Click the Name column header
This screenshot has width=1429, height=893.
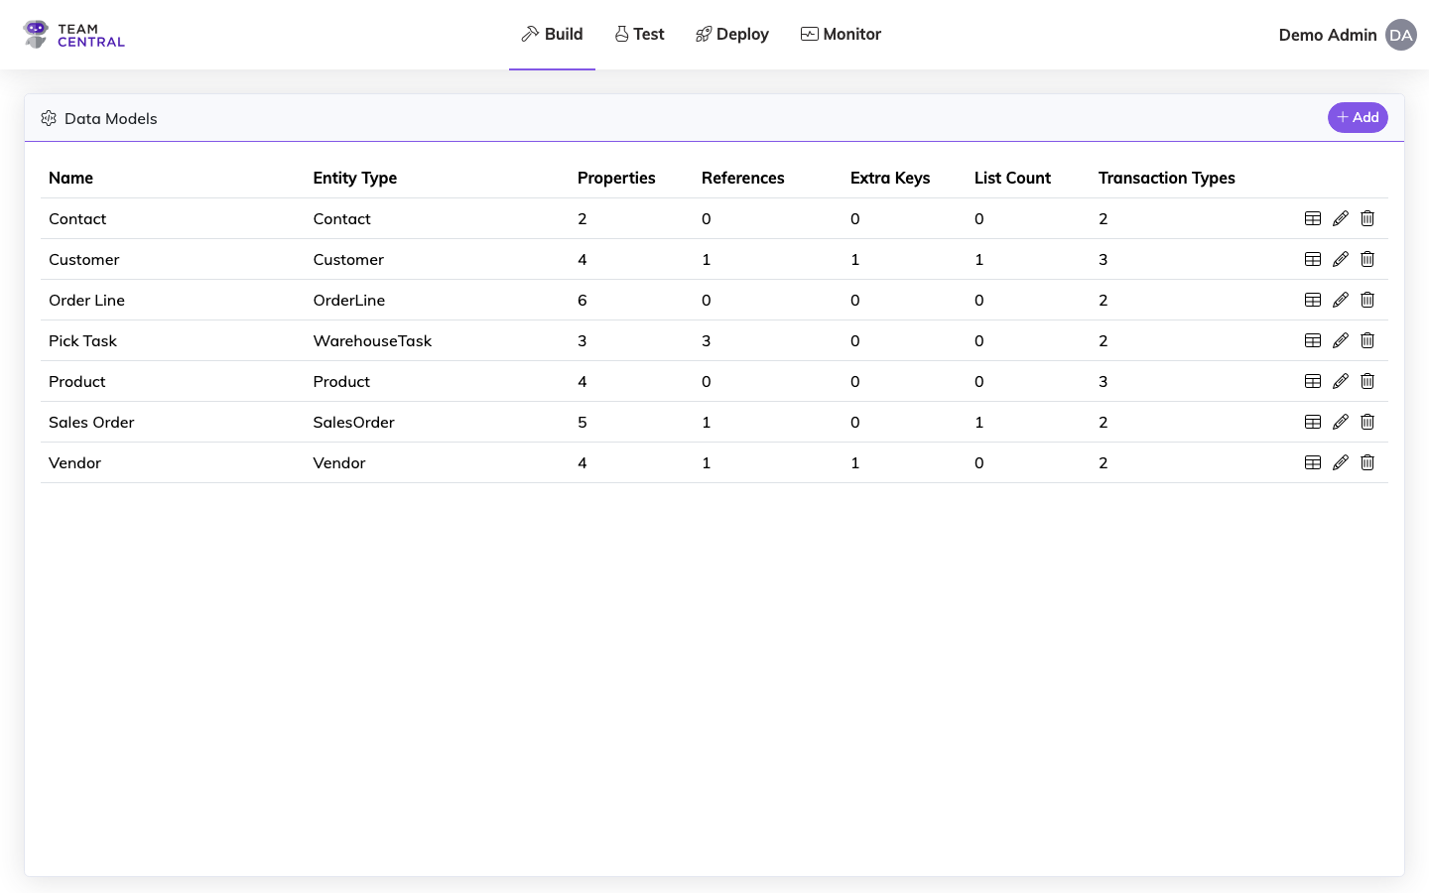pyautogui.click(x=70, y=178)
